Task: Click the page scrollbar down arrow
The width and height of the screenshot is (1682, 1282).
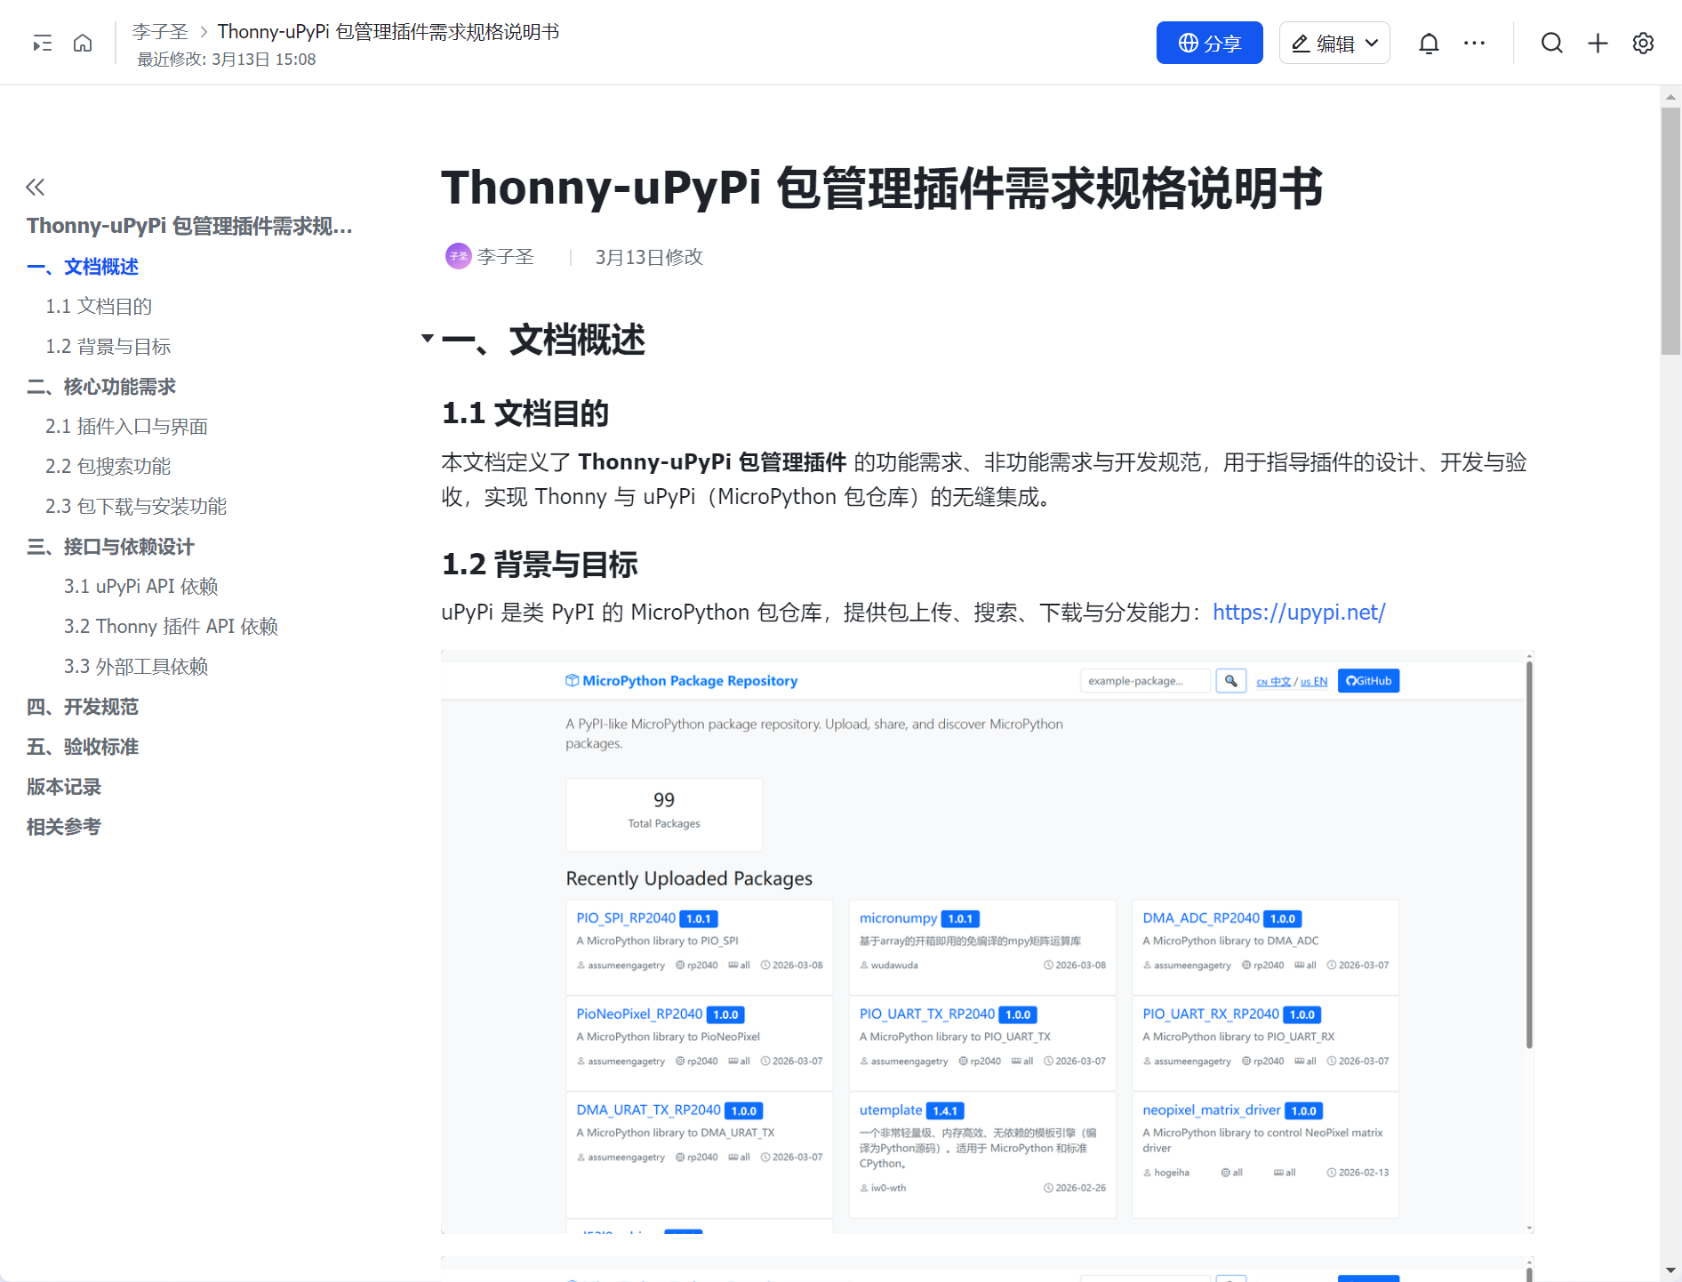Action: 1670,1270
